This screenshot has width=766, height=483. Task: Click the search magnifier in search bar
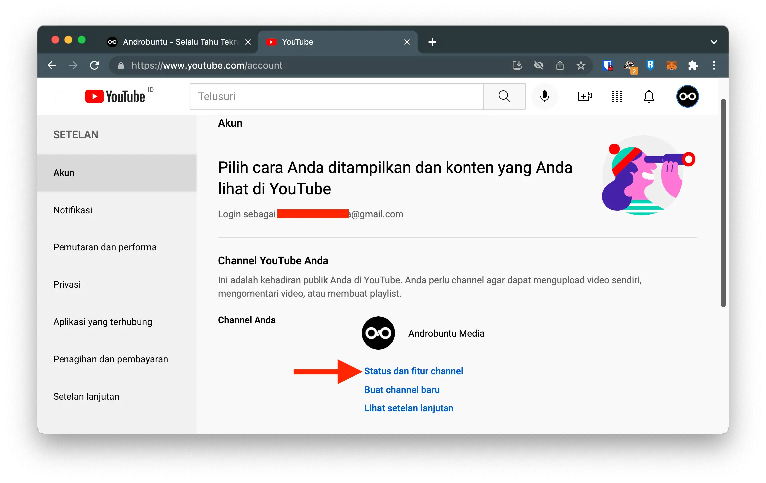tap(504, 96)
